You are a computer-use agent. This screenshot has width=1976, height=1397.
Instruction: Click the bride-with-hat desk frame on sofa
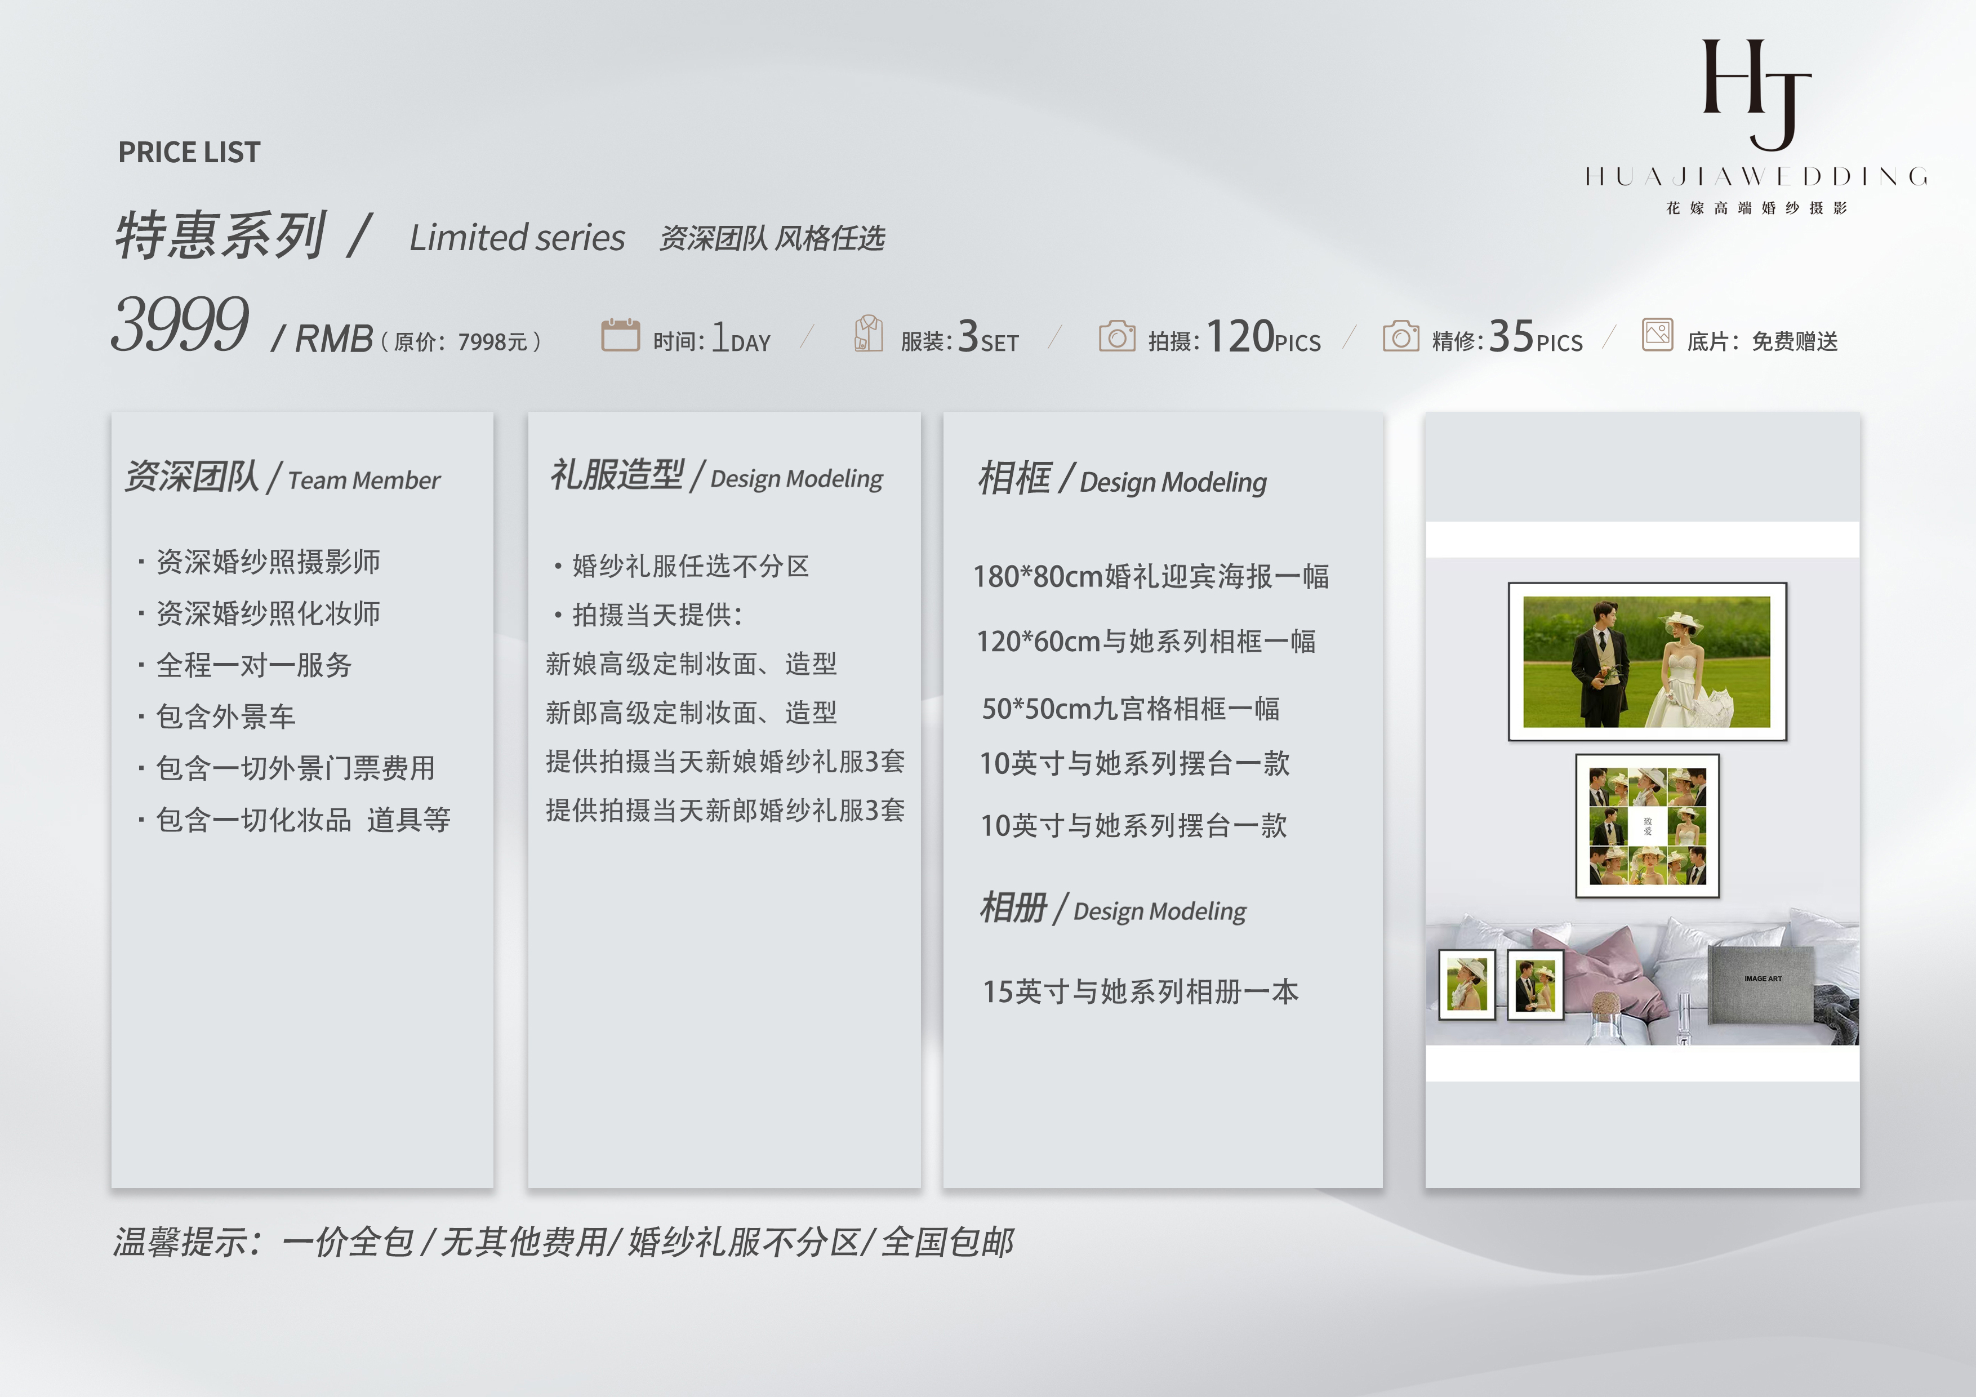[1466, 985]
